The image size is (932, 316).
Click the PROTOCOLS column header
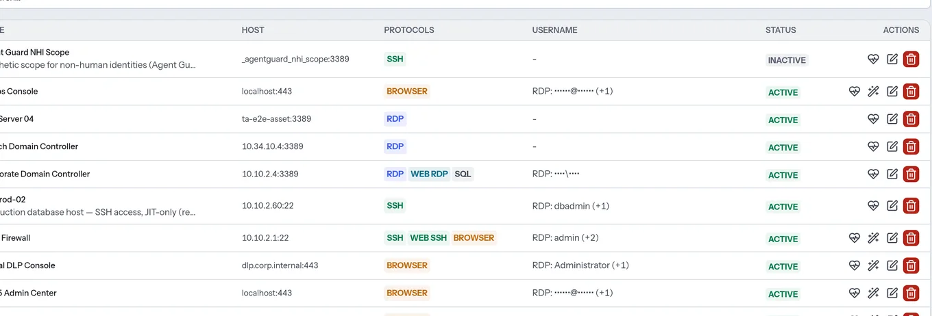[409, 30]
